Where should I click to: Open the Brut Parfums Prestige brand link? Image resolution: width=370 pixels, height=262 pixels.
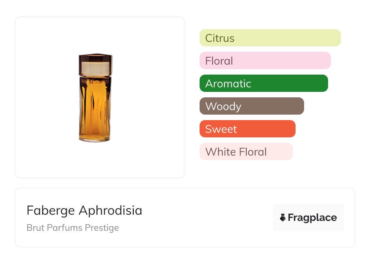click(73, 228)
